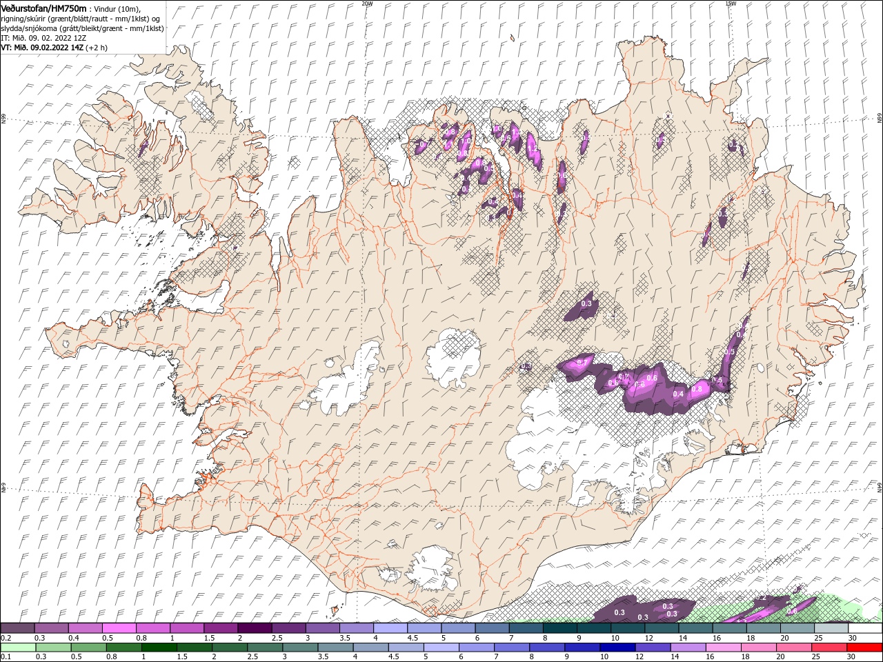Click the 'rigning/skúrir' legend description line
883x662 pixels.
pos(80,19)
